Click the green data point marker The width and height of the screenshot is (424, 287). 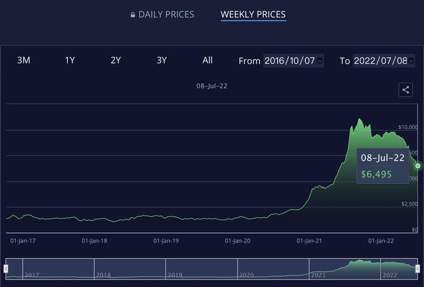(418, 166)
